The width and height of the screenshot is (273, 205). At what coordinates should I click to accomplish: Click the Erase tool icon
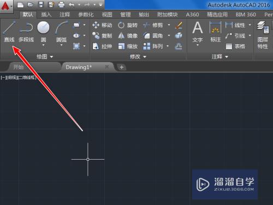[179, 25]
